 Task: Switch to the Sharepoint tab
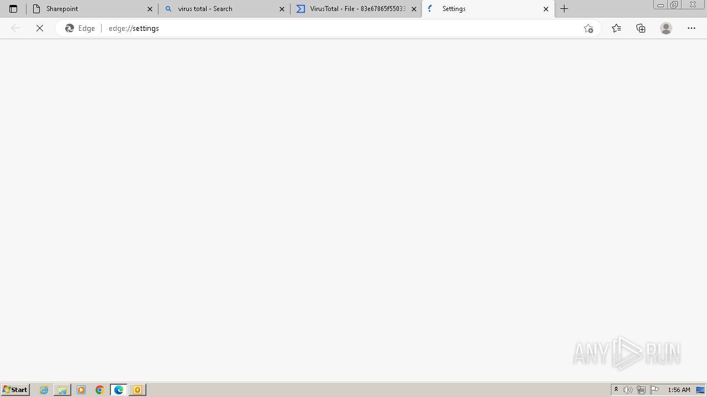pos(92,9)
